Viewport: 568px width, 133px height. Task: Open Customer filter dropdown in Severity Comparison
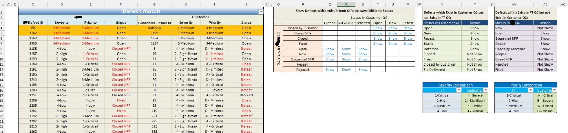486,90
